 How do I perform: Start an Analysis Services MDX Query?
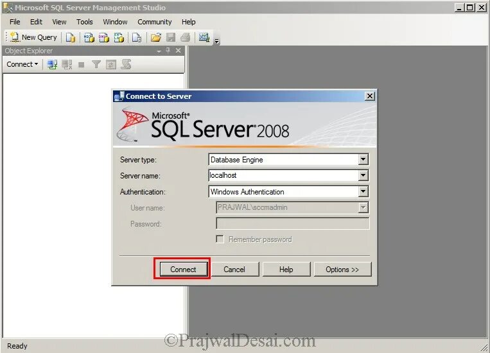(89, 37)
